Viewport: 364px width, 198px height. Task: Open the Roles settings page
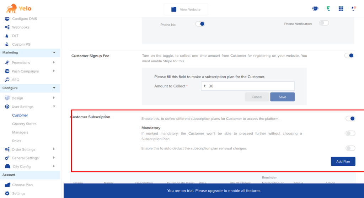click(16, 141)
